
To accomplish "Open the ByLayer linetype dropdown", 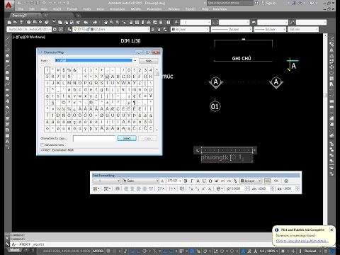I will click(x=232, y=29).
